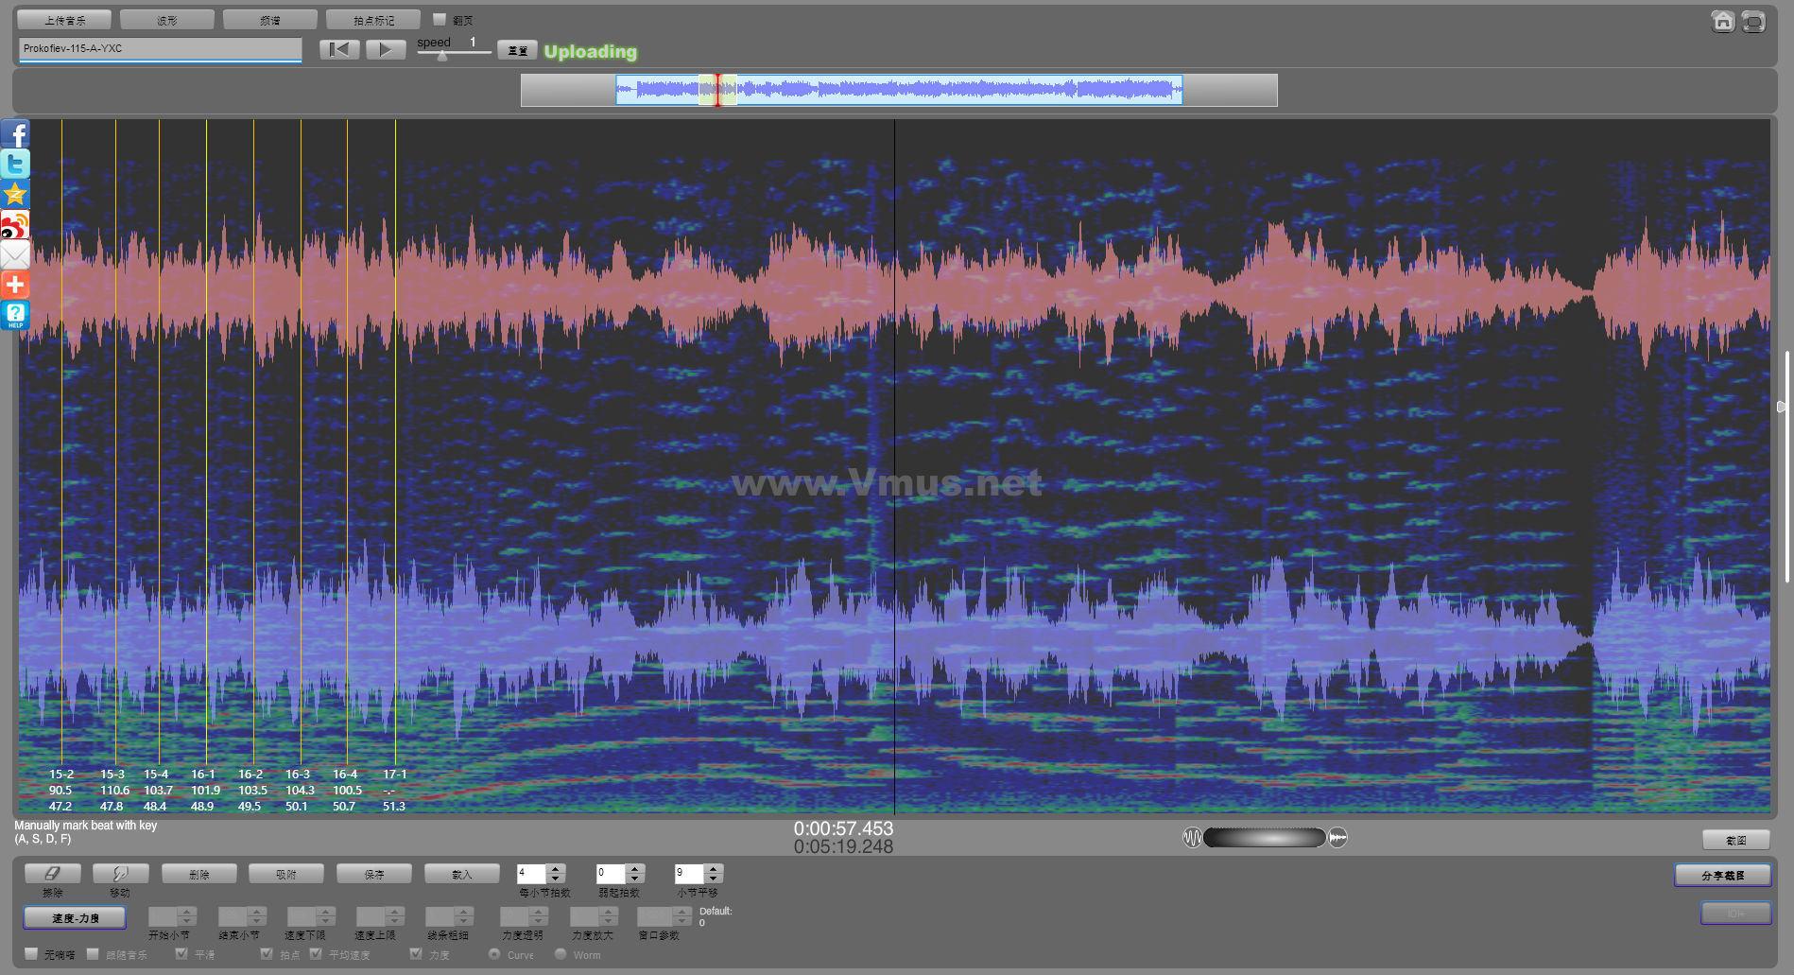This screenshot has height=975, width=1794.
Task: Increase 小节平移 bar offset value
Action: pyautogui.click(x=714, y=869)
